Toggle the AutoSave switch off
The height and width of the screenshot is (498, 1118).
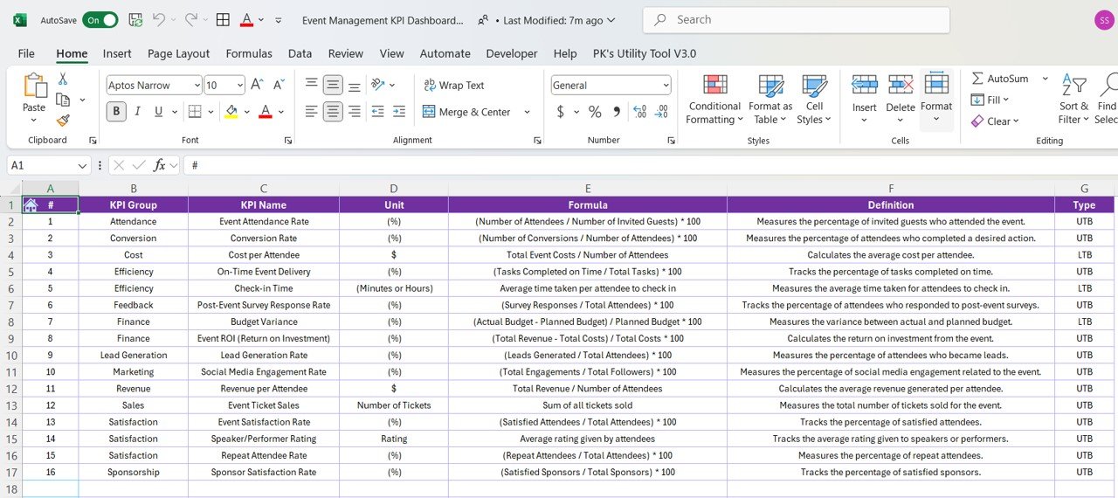99,19
